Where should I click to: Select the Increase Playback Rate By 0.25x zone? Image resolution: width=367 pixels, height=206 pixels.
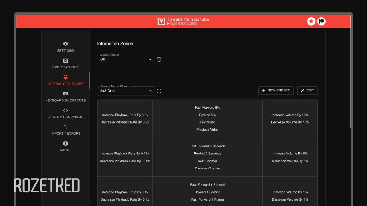124,154
